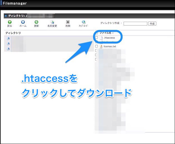
Task: Tick the checkbox beside .htaccess
Action: tap(97, 37)
